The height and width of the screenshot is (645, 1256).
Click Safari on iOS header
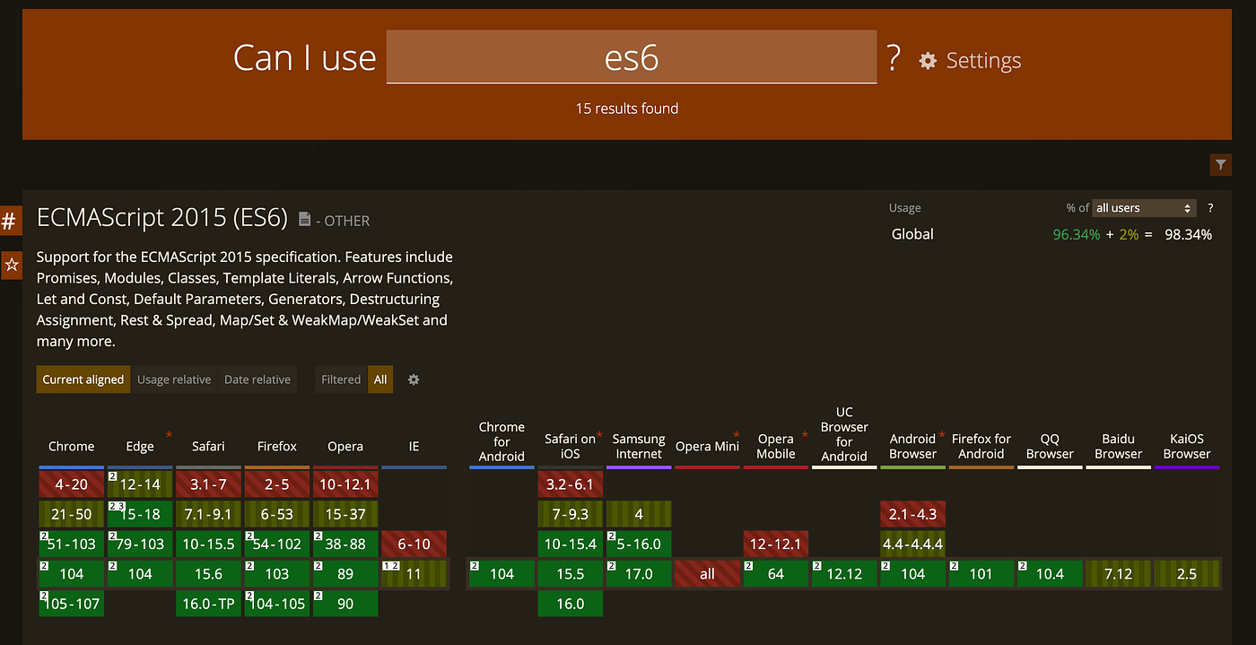571,446
